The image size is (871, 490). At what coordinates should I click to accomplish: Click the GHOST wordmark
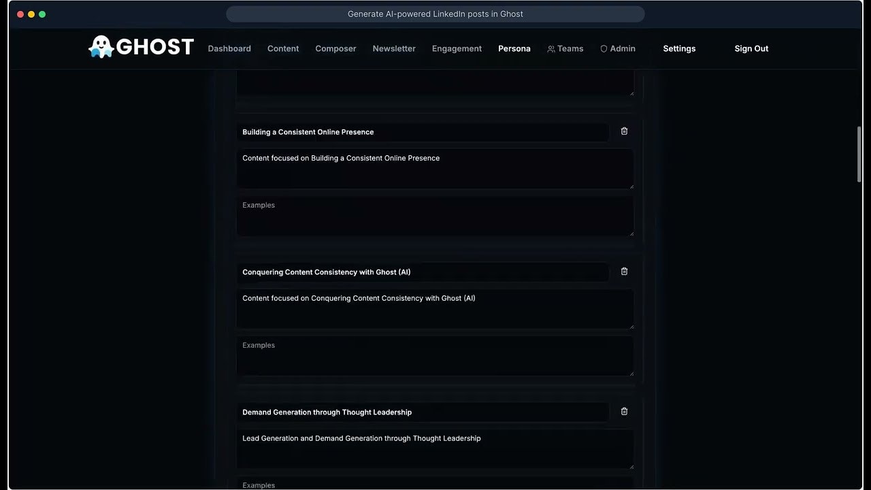155,47
